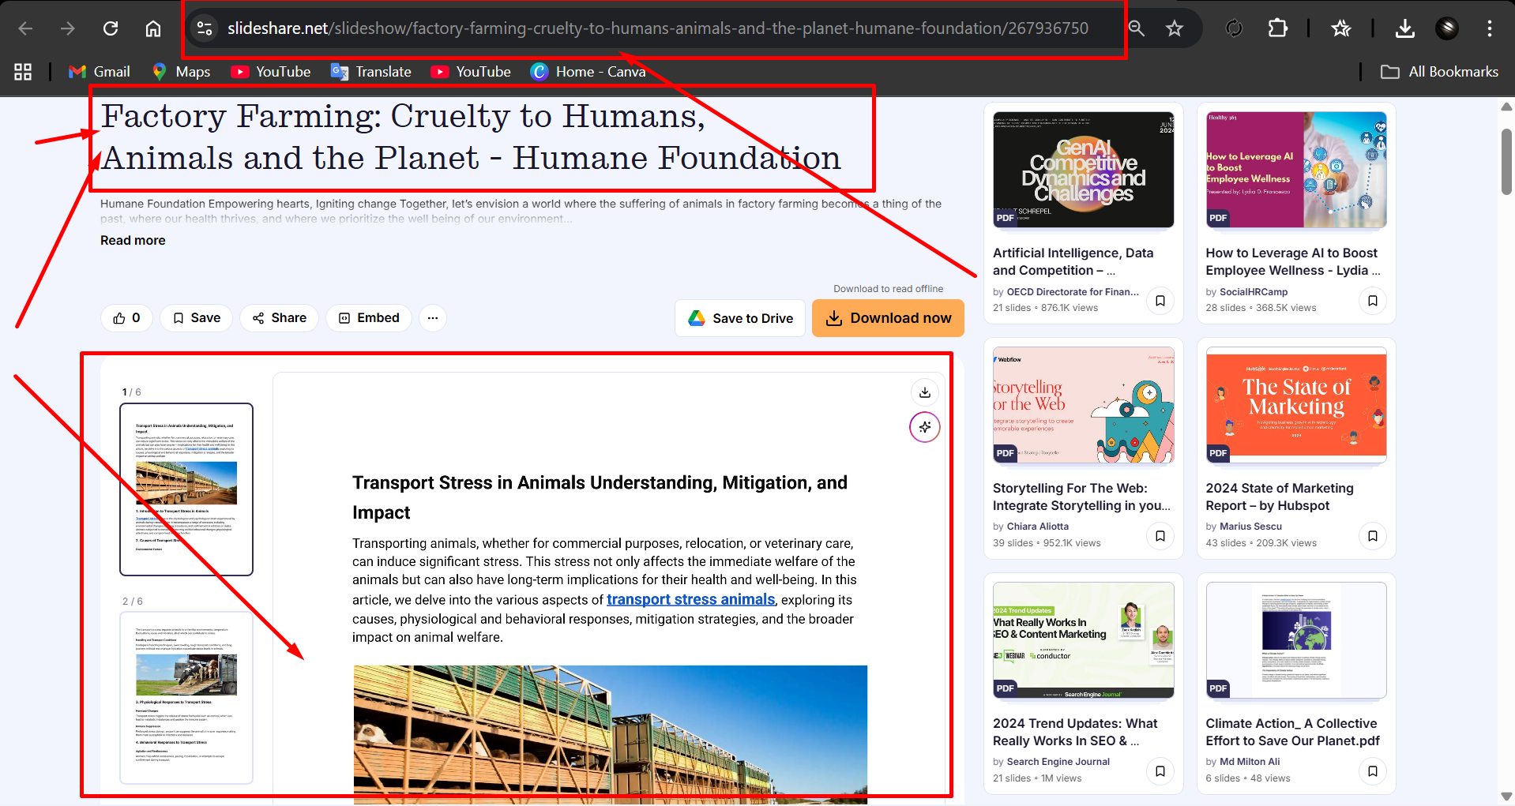Click the page vertical scrollbar thumb
Image resolution: width=1515 pixels, height=806 pixels.
click(1506, 162)
